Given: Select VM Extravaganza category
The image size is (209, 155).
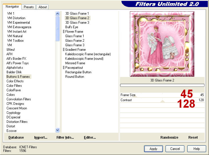Looking at the screenshot, I should pos(19,27).
